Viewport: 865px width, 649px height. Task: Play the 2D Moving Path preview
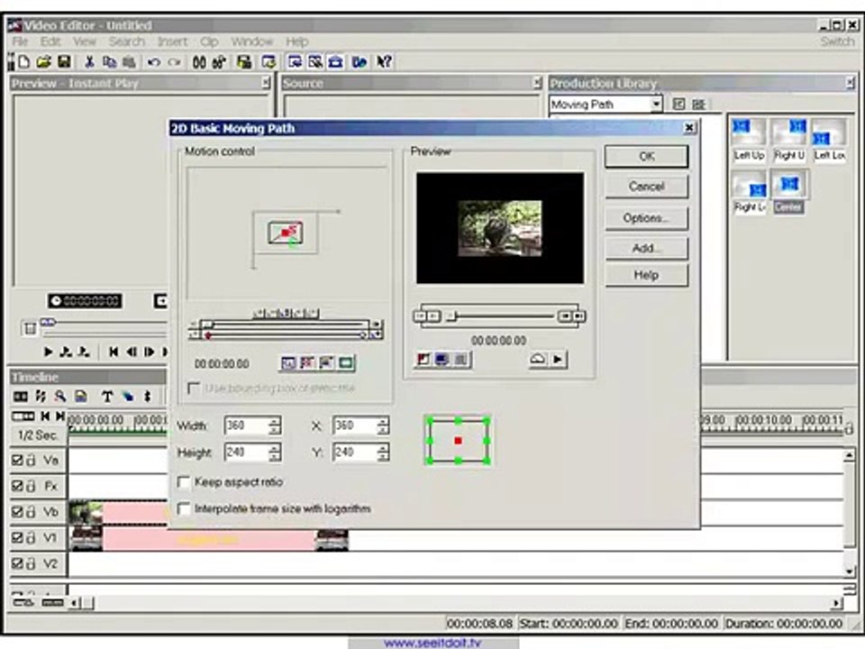(x=558, y=360)
